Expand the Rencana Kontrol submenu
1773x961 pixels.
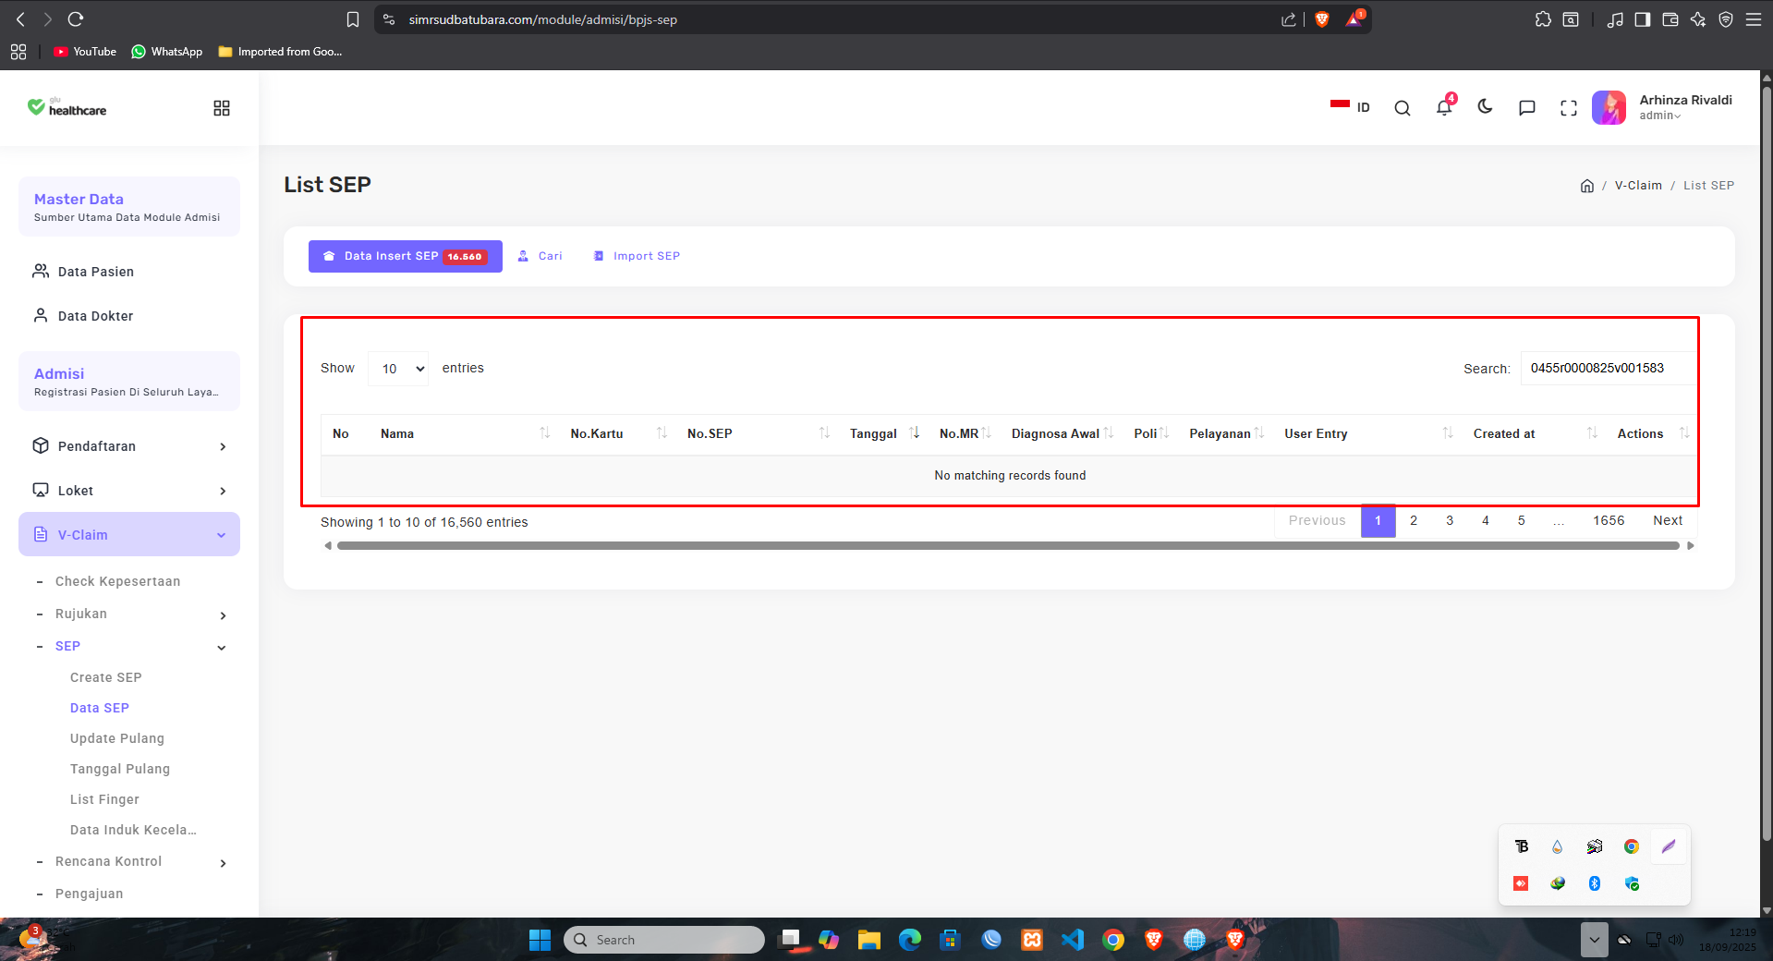pyautogui.click(x=133, y=861)
